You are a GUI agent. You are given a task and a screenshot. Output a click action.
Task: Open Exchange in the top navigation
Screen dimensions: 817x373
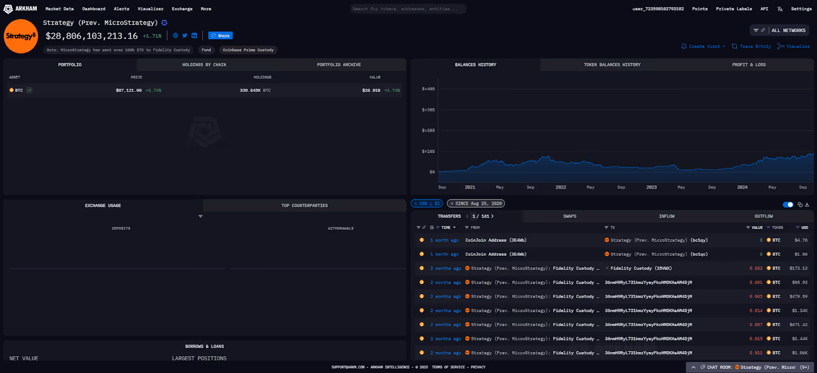click(x=182, y=9)
